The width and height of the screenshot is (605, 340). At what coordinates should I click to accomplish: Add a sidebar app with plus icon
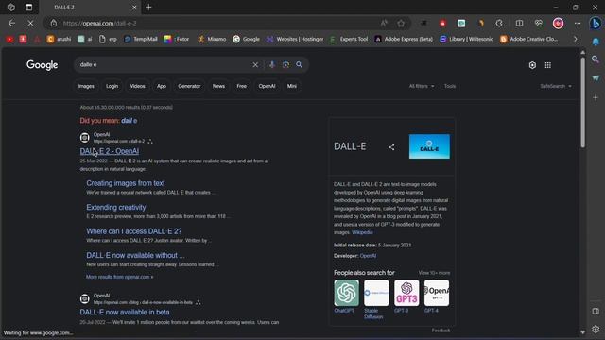pos(596,97)
